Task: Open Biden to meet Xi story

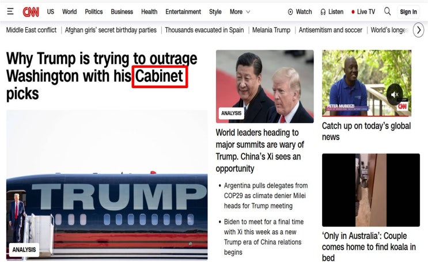Action: [263, 237]
